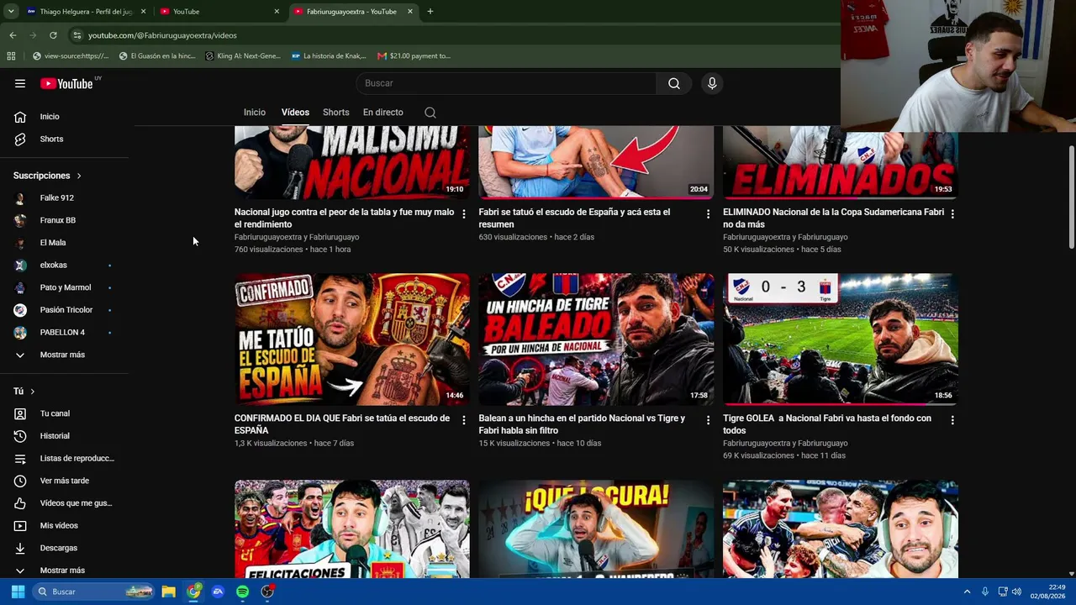This screenshot has width=1076, height=605.
Task: Select the Vídeos channel tab
Action: [295, 113]
